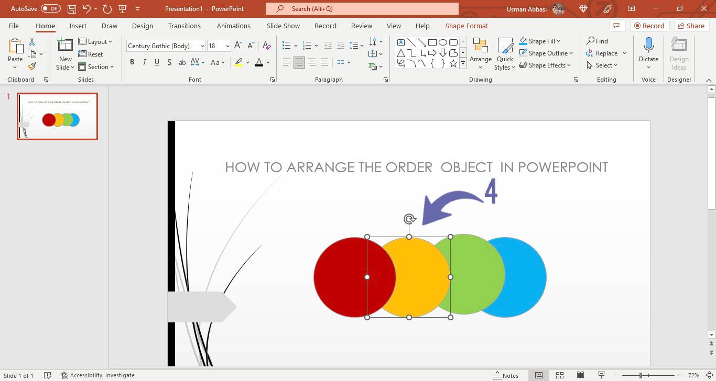Click the Redo icon in quick access toolbar
This screenshot has height=381, width=716.
coord(107,9)
